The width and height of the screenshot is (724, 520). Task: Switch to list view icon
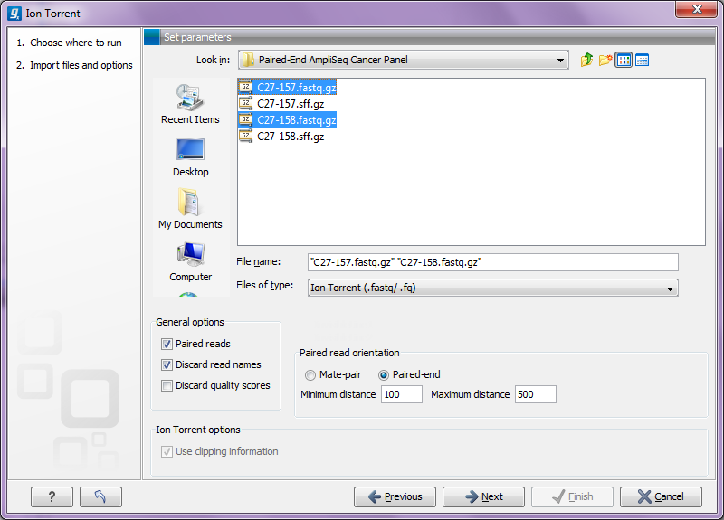[624, 60]
